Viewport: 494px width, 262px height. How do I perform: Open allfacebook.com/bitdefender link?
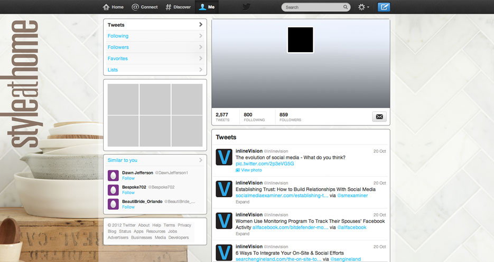[290, 227]
